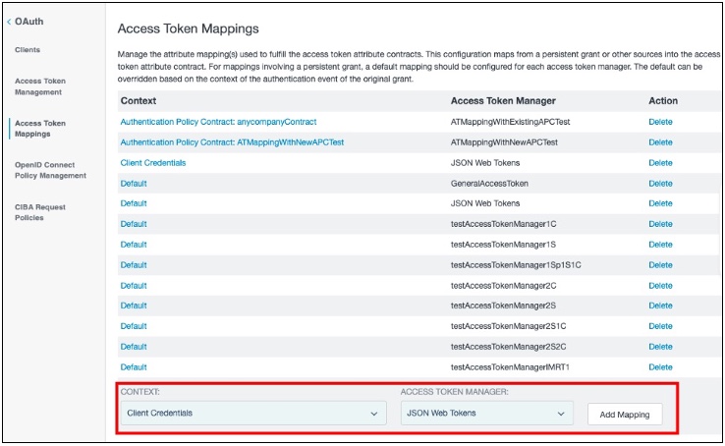
Task: Delete the anycompanyContract mapping
Action: coord(660,122)
